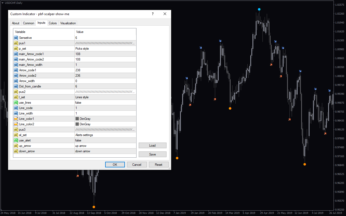Edit the main_Arrow_width value 1
The image size is (346, 216).
[x=105, y=65]
